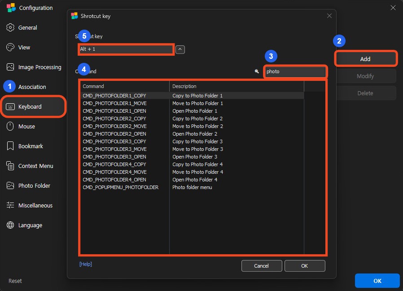Click the Delete button
Viewport: 403px width, 291px height.
coord(365,93)
